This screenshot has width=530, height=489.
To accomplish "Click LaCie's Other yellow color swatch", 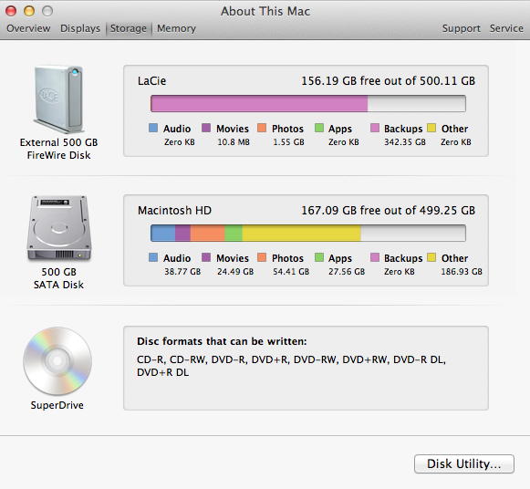I will coord(431,128).
